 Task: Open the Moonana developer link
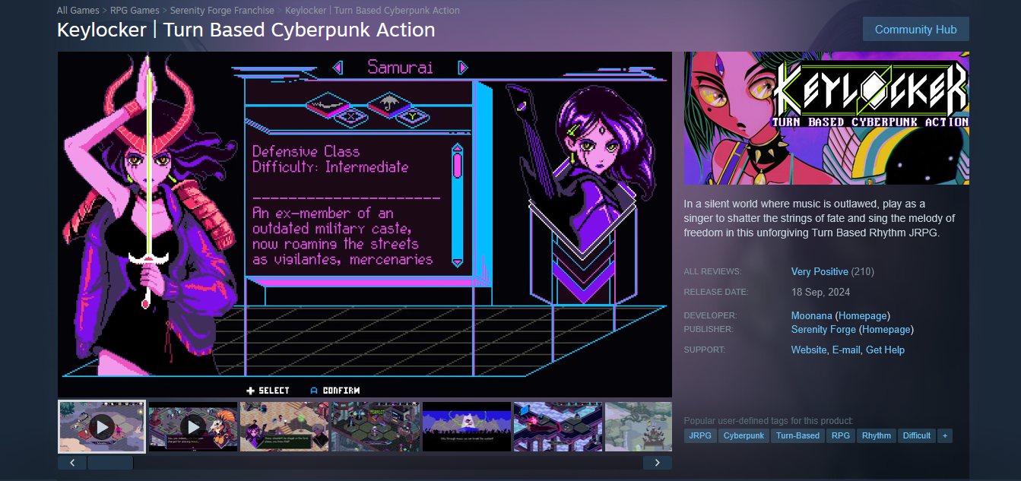811,315
